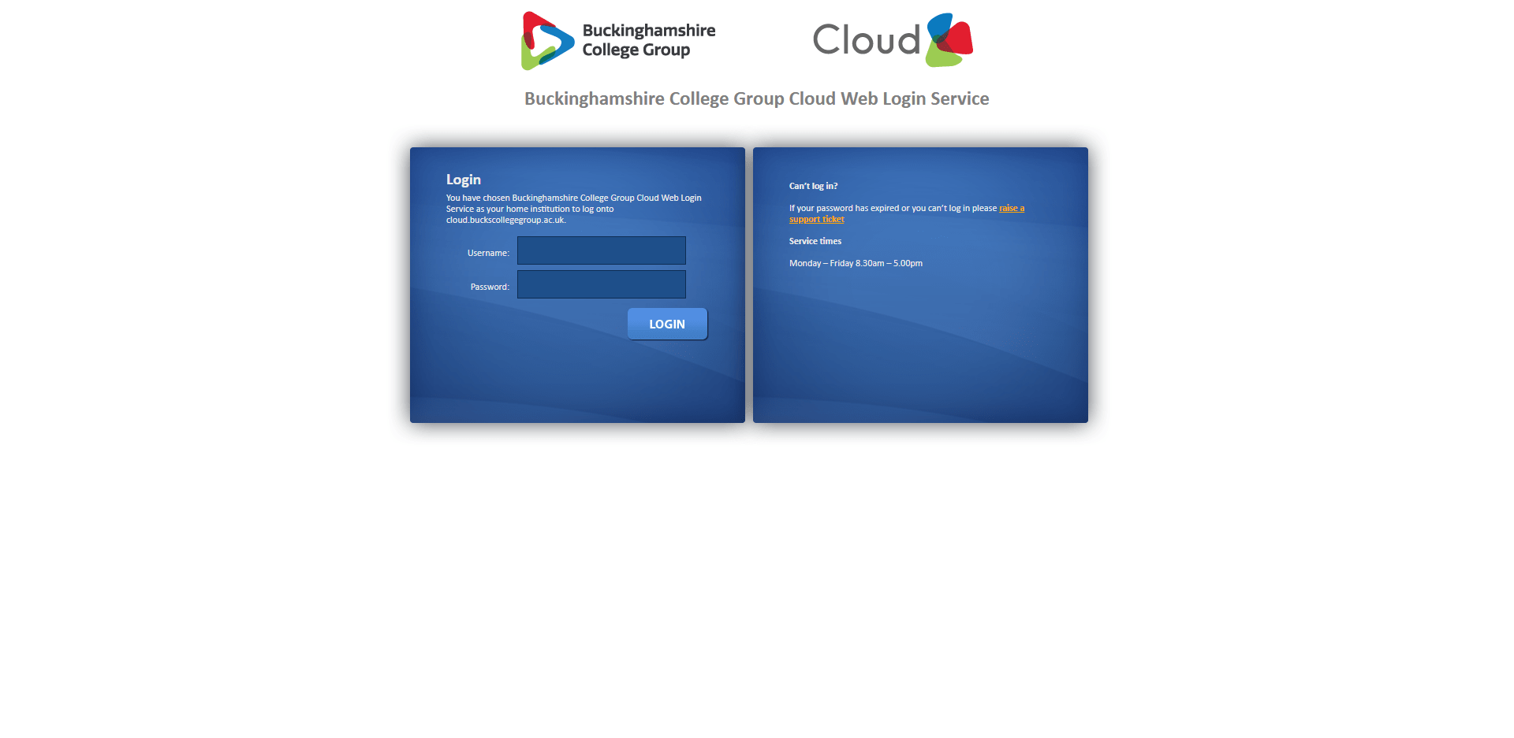Click the Password: label
Image resolution: width=1514 pixels, height=738 pixels.
pos(490,287)
